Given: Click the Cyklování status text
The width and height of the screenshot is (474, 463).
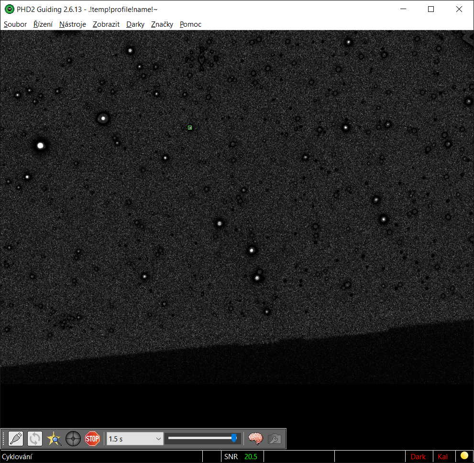Looking at the screenshot, I should [x=17, y=457].
